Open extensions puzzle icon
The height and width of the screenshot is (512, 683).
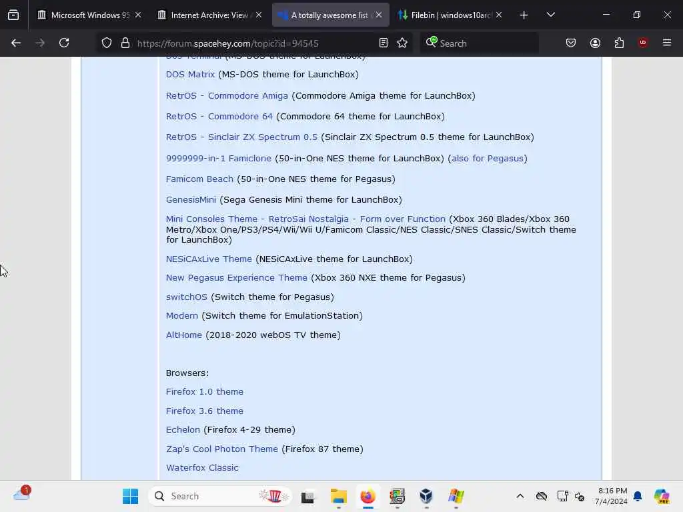pos(619,43)
